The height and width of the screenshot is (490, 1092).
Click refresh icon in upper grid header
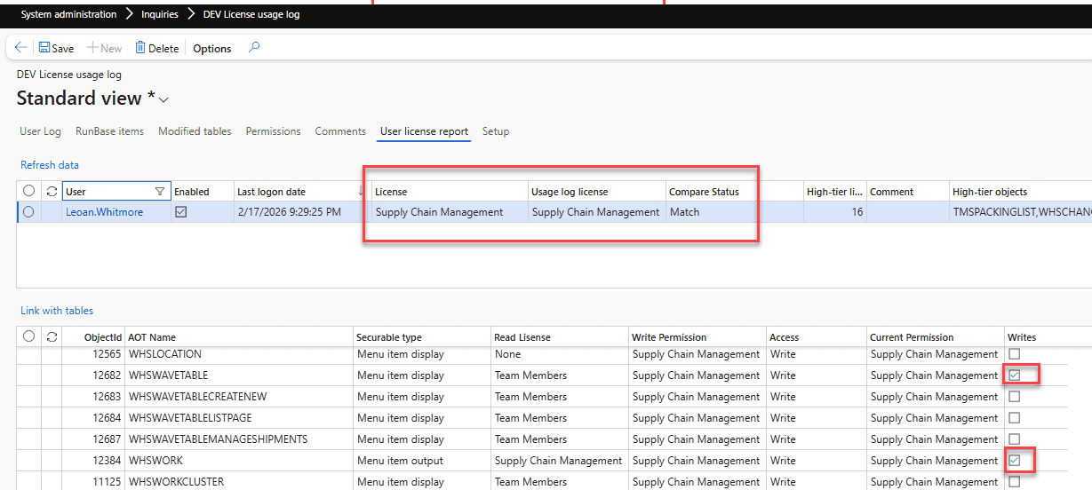(x=52, y=191)
